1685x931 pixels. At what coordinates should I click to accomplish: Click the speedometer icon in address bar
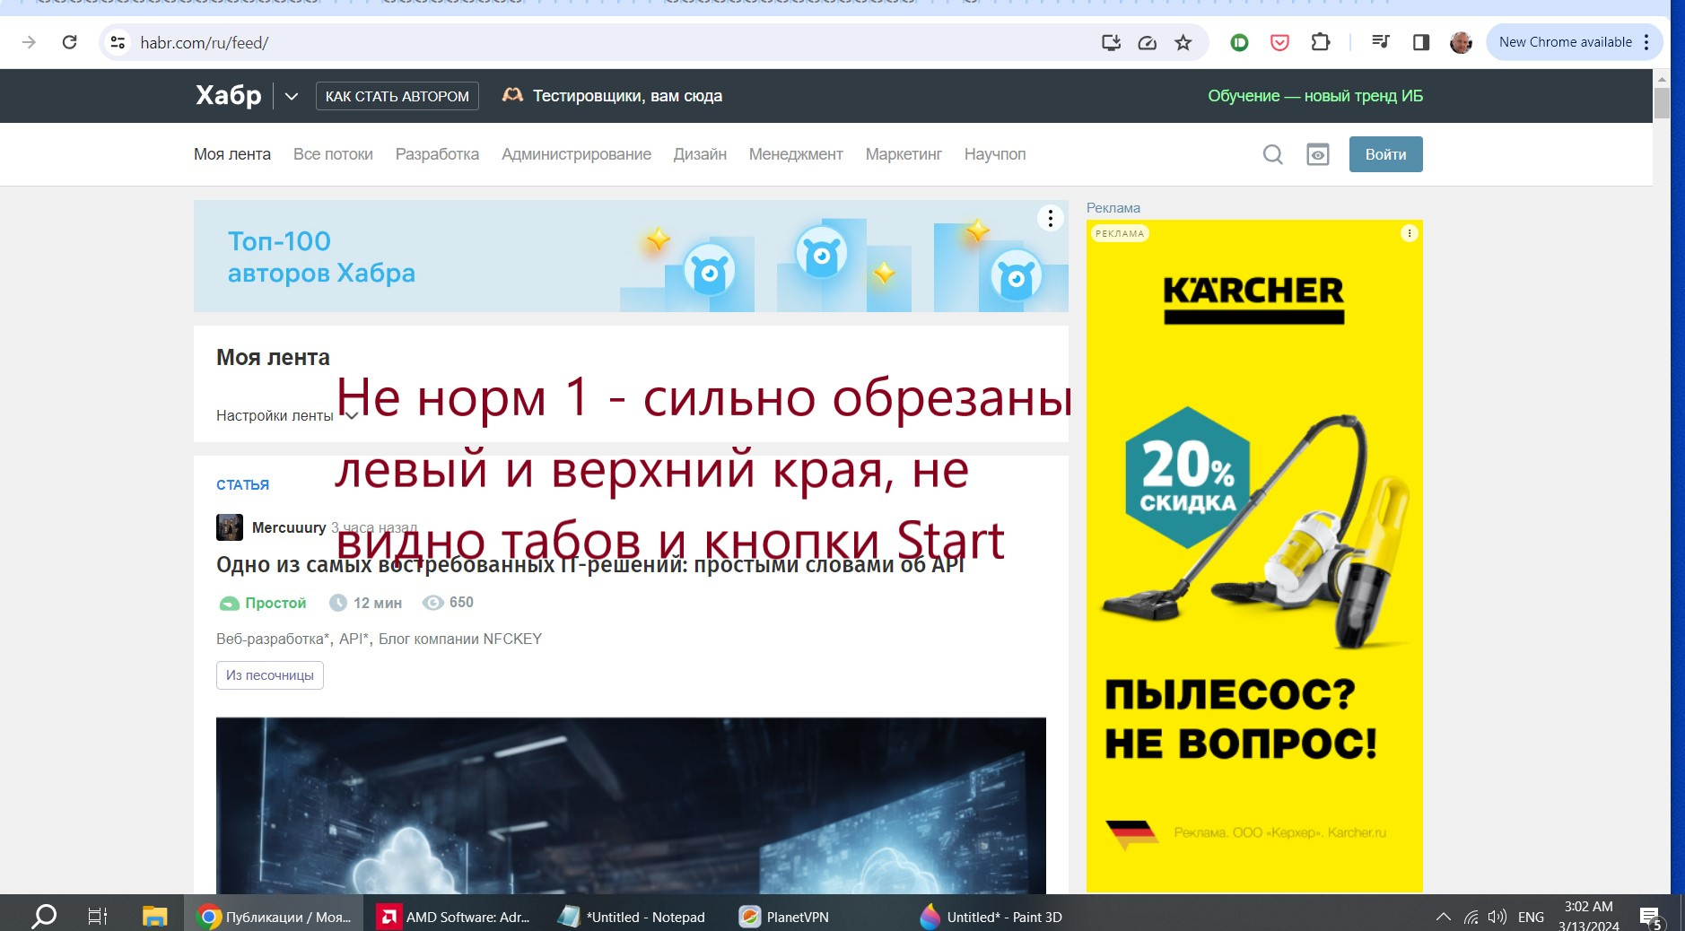(x=1147, y=42)
